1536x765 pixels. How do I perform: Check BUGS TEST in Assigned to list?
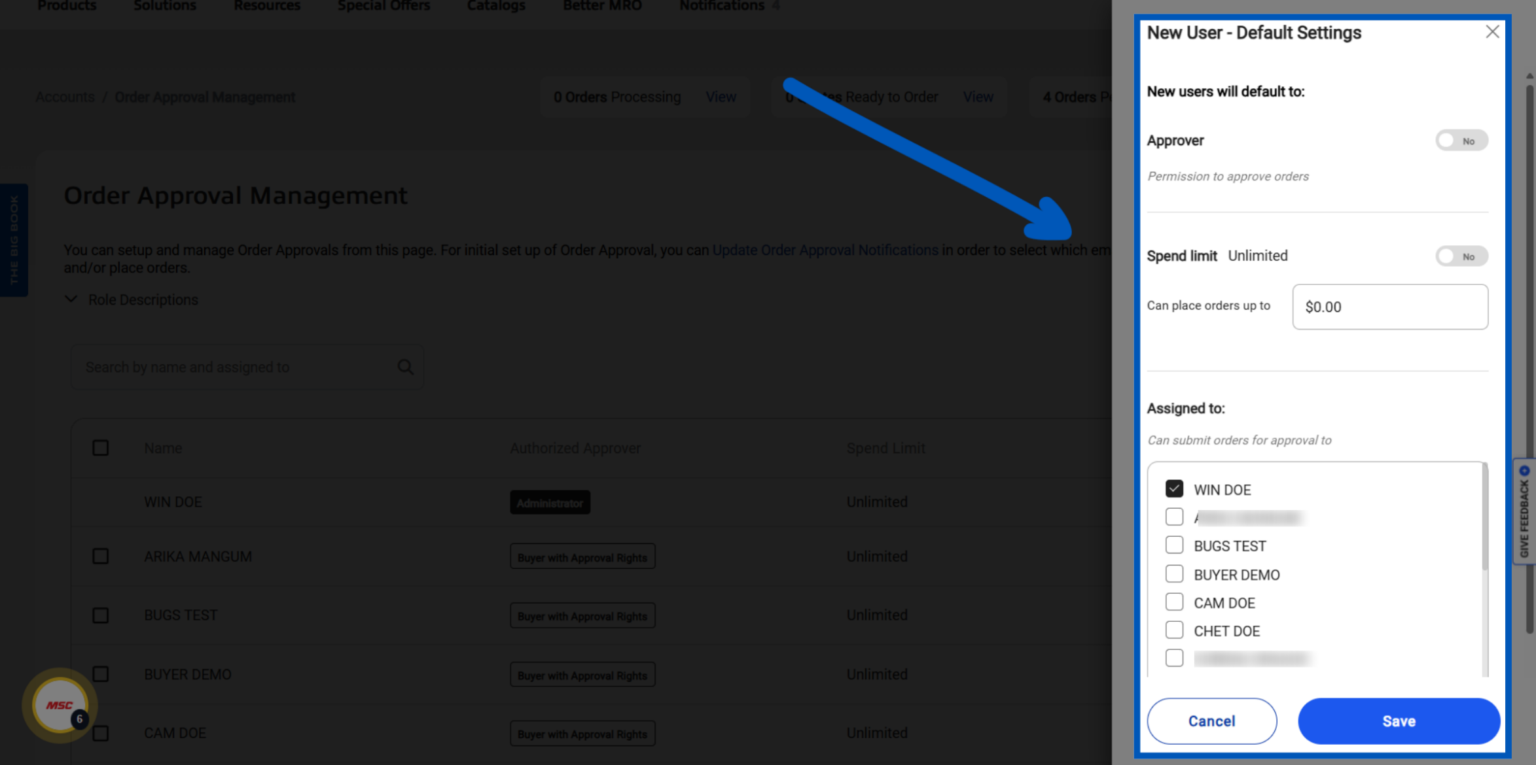[x=1174, y=545]
